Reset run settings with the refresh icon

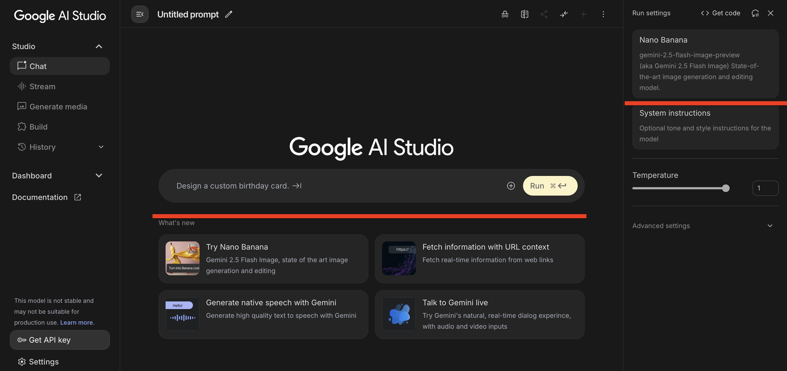tap(755, 13)
